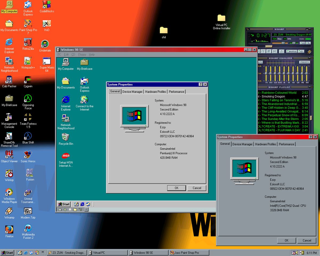The width and height of the screenshot is (320, 256).
Task: Select the Undertale desktop icon
Action: tap(45, 44)
